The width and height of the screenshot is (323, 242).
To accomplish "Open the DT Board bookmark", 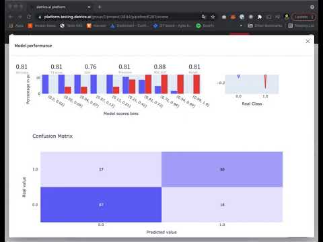I will 172,26.
